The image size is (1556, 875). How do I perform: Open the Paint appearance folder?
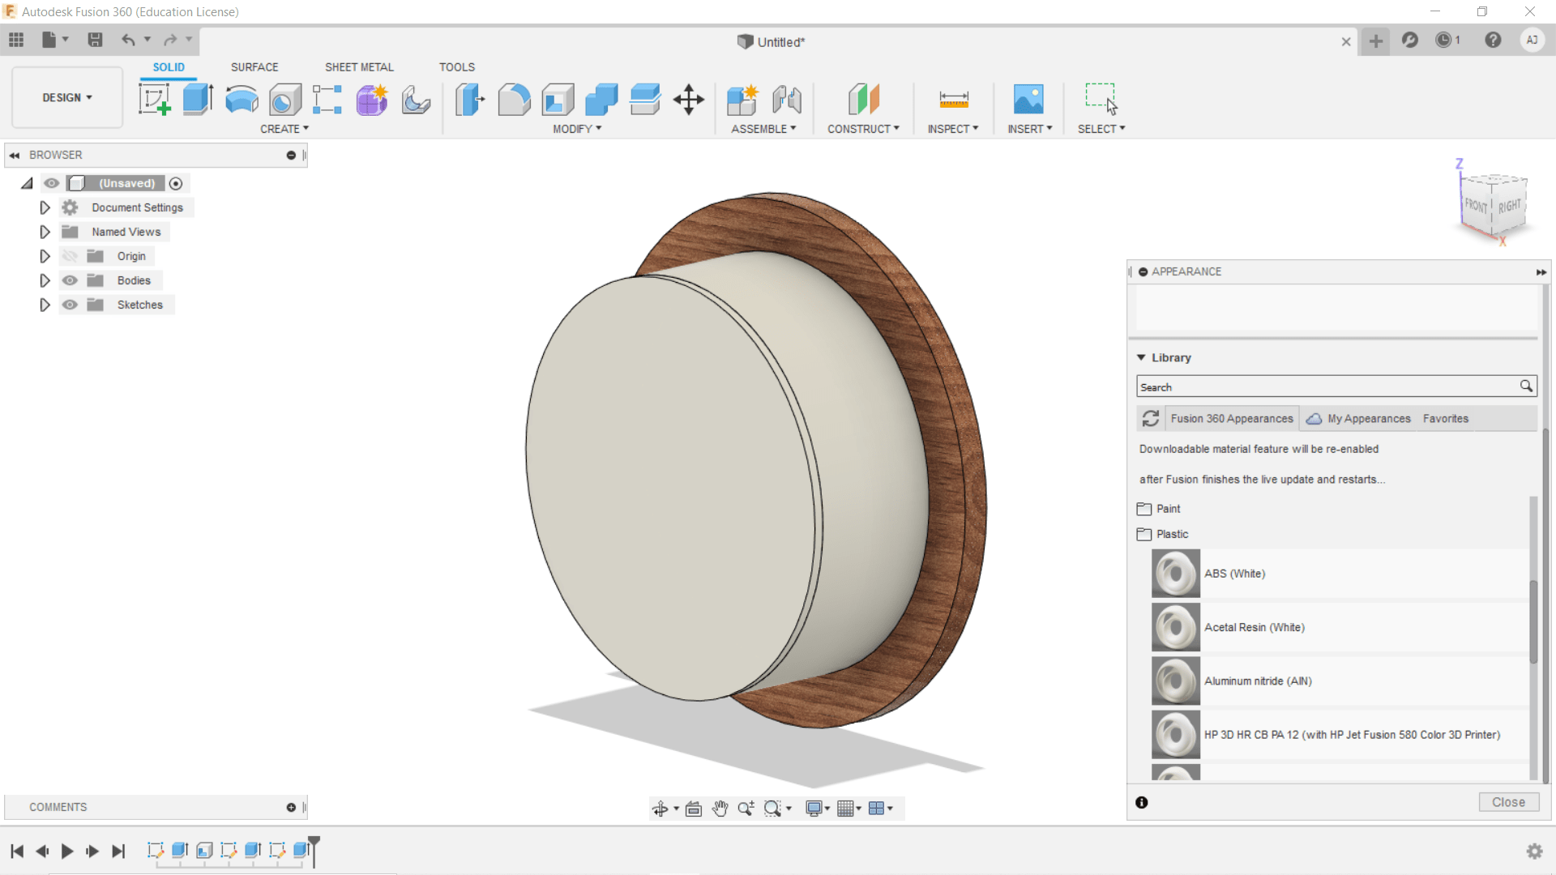(x=1168, y=509)
